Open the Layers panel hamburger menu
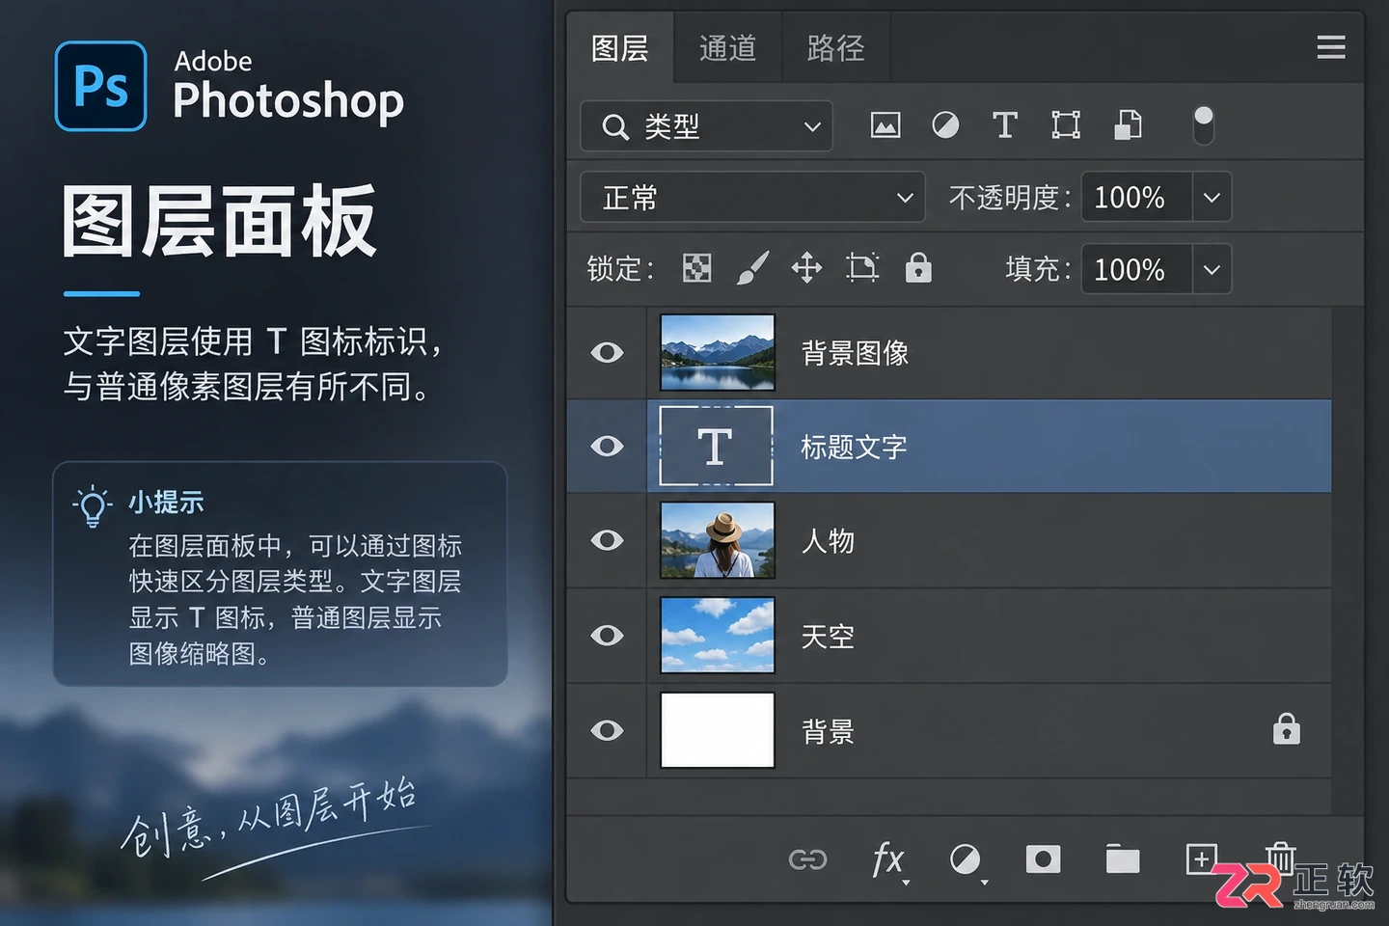This screenshot has height=926, width=1389. click(x=1331, y=47)
